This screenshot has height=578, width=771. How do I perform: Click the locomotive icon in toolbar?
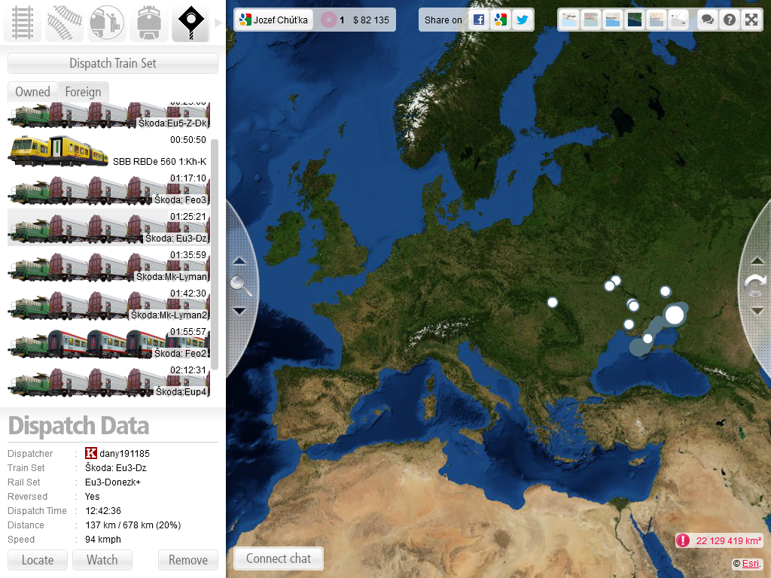click(148, 23)
